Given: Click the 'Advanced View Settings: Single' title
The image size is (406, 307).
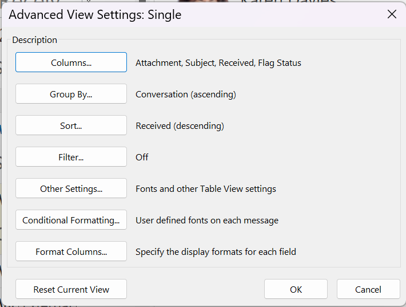Looking at the screenshot, I should pos(95,14).
